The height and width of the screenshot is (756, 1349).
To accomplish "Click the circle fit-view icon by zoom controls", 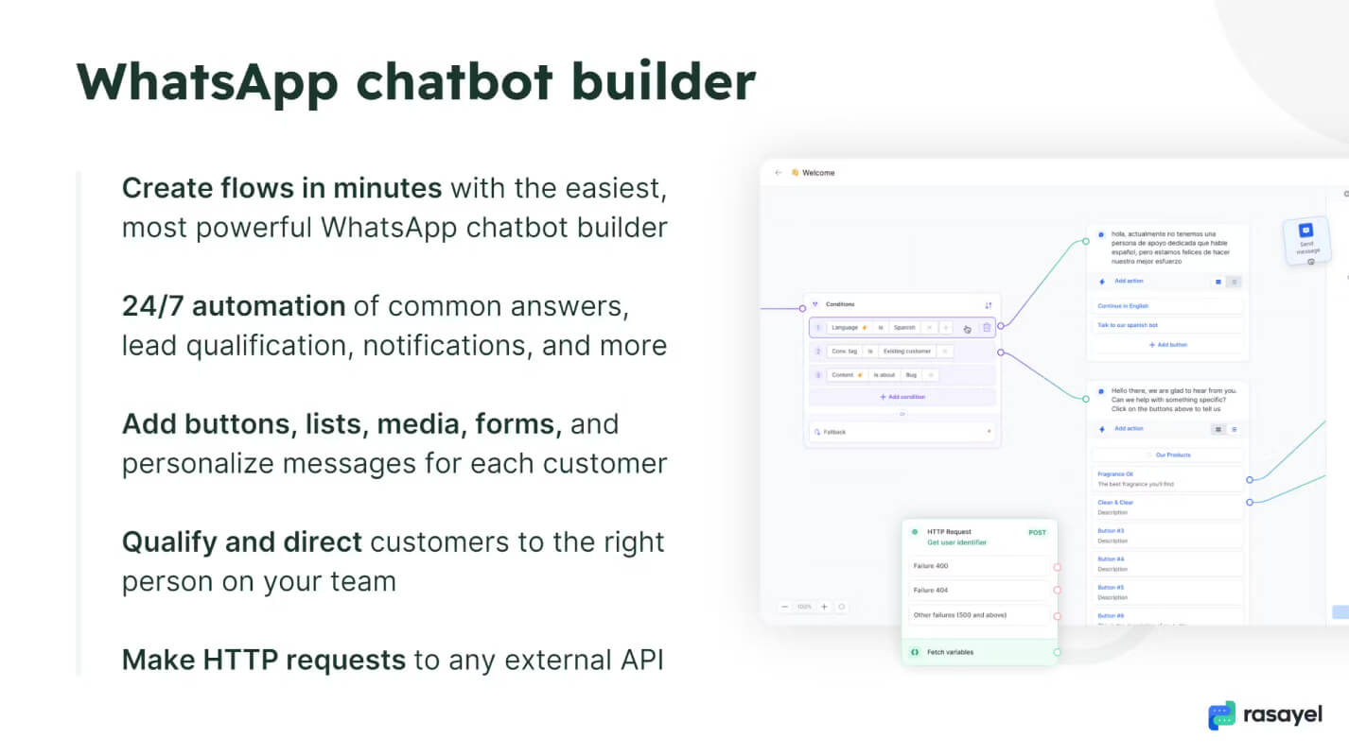I will tap(842, 607).
